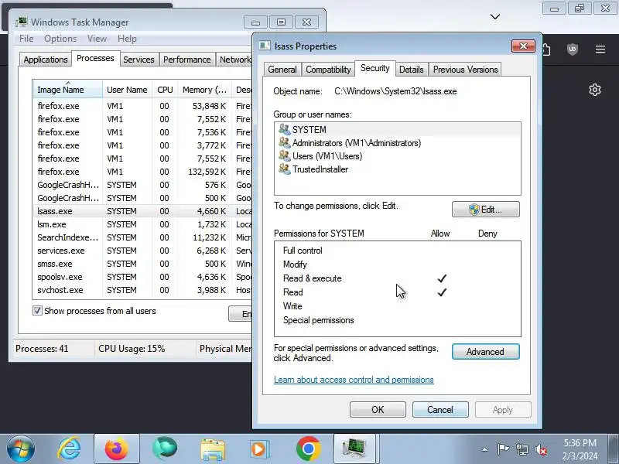This screenshot has width=619, height=464.
Task: Select the lsass.exe process row
Action: 143,211
